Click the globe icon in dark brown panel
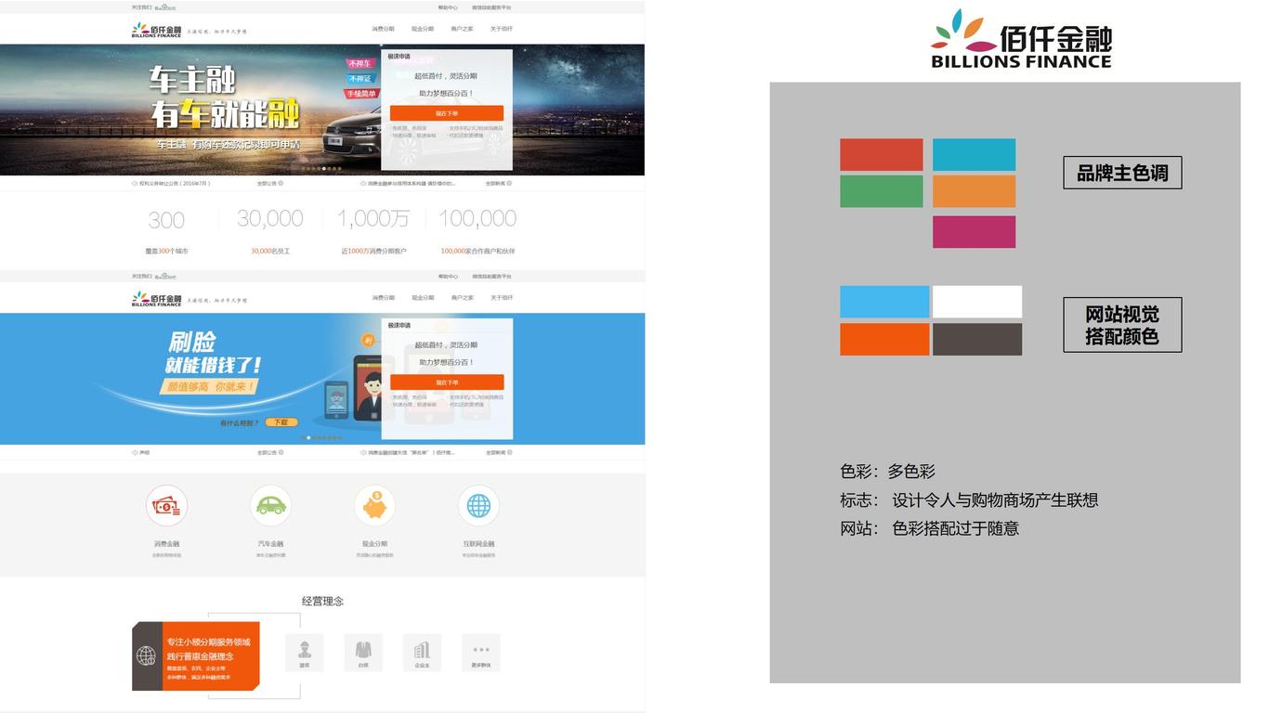This screenshot has height=713, width=1269. 146,656
